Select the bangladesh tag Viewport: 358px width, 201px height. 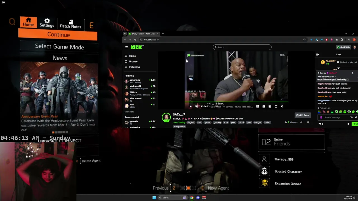(x=179, y=126)
